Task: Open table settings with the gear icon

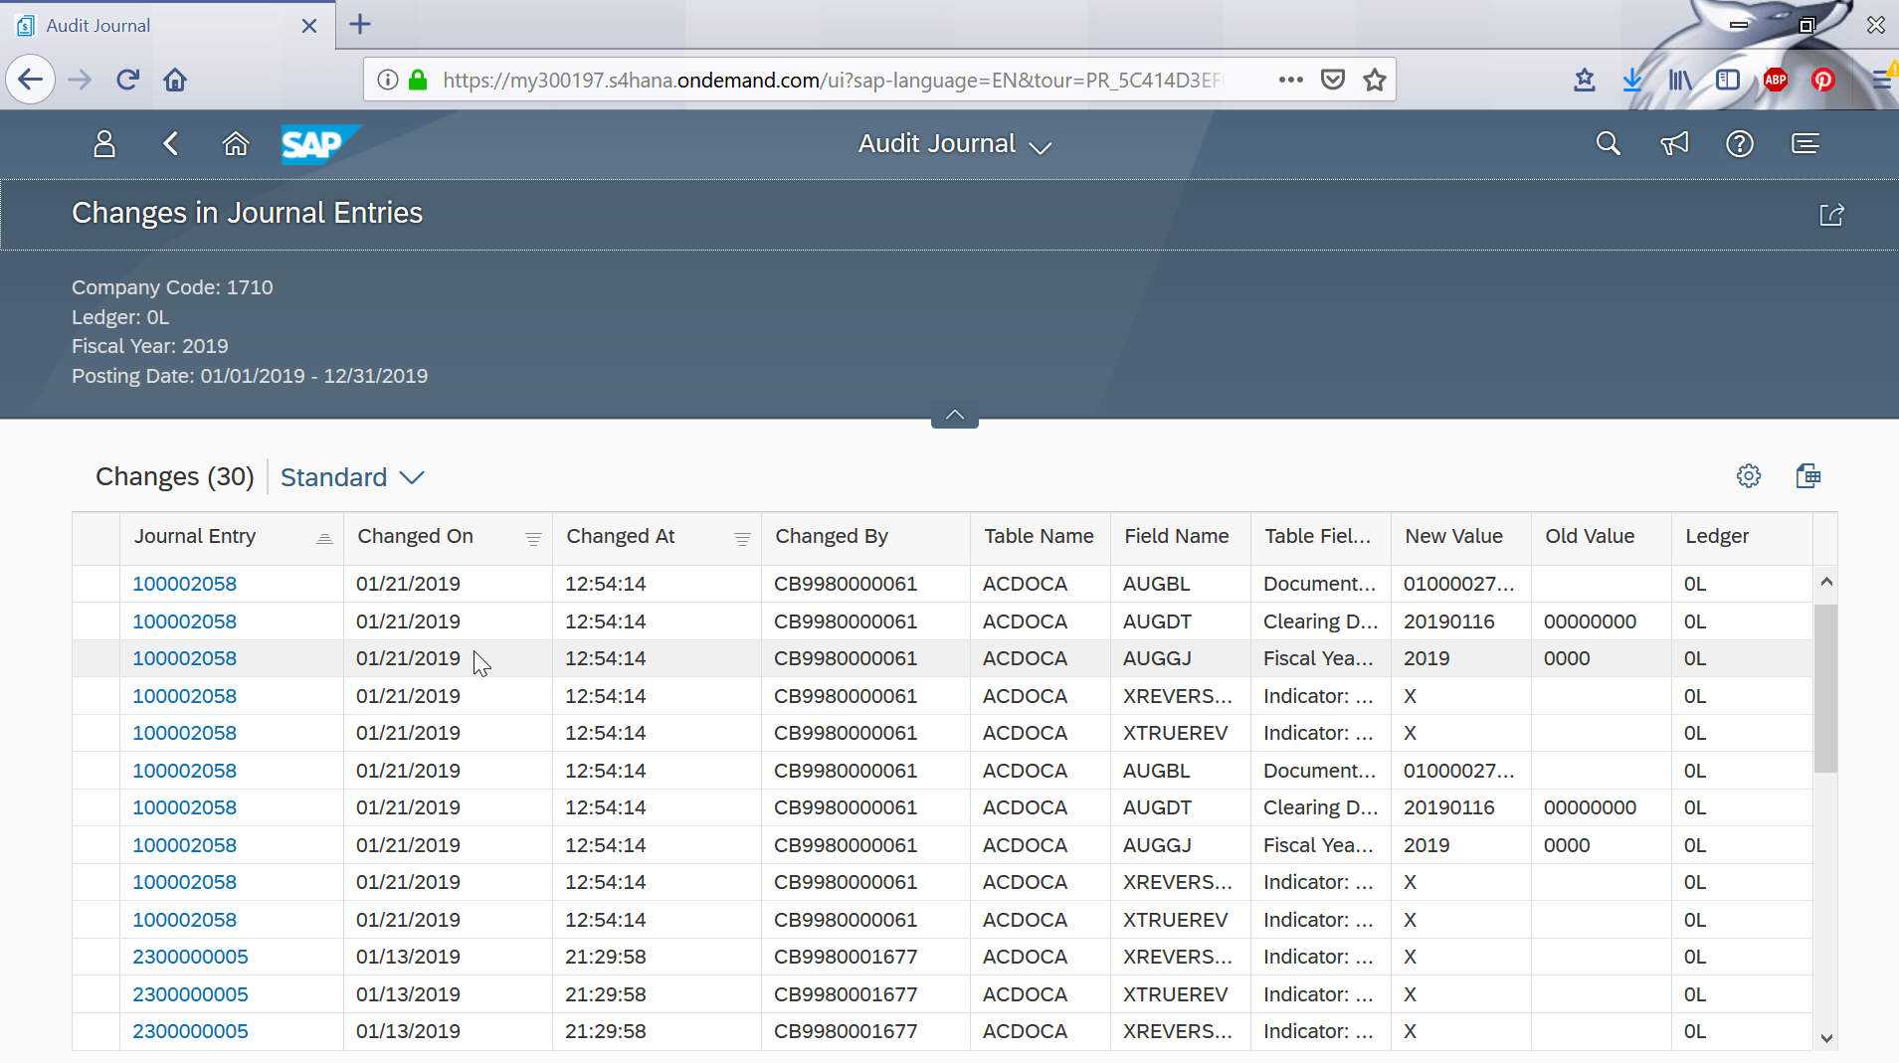Action: (x=1749, y=475)
